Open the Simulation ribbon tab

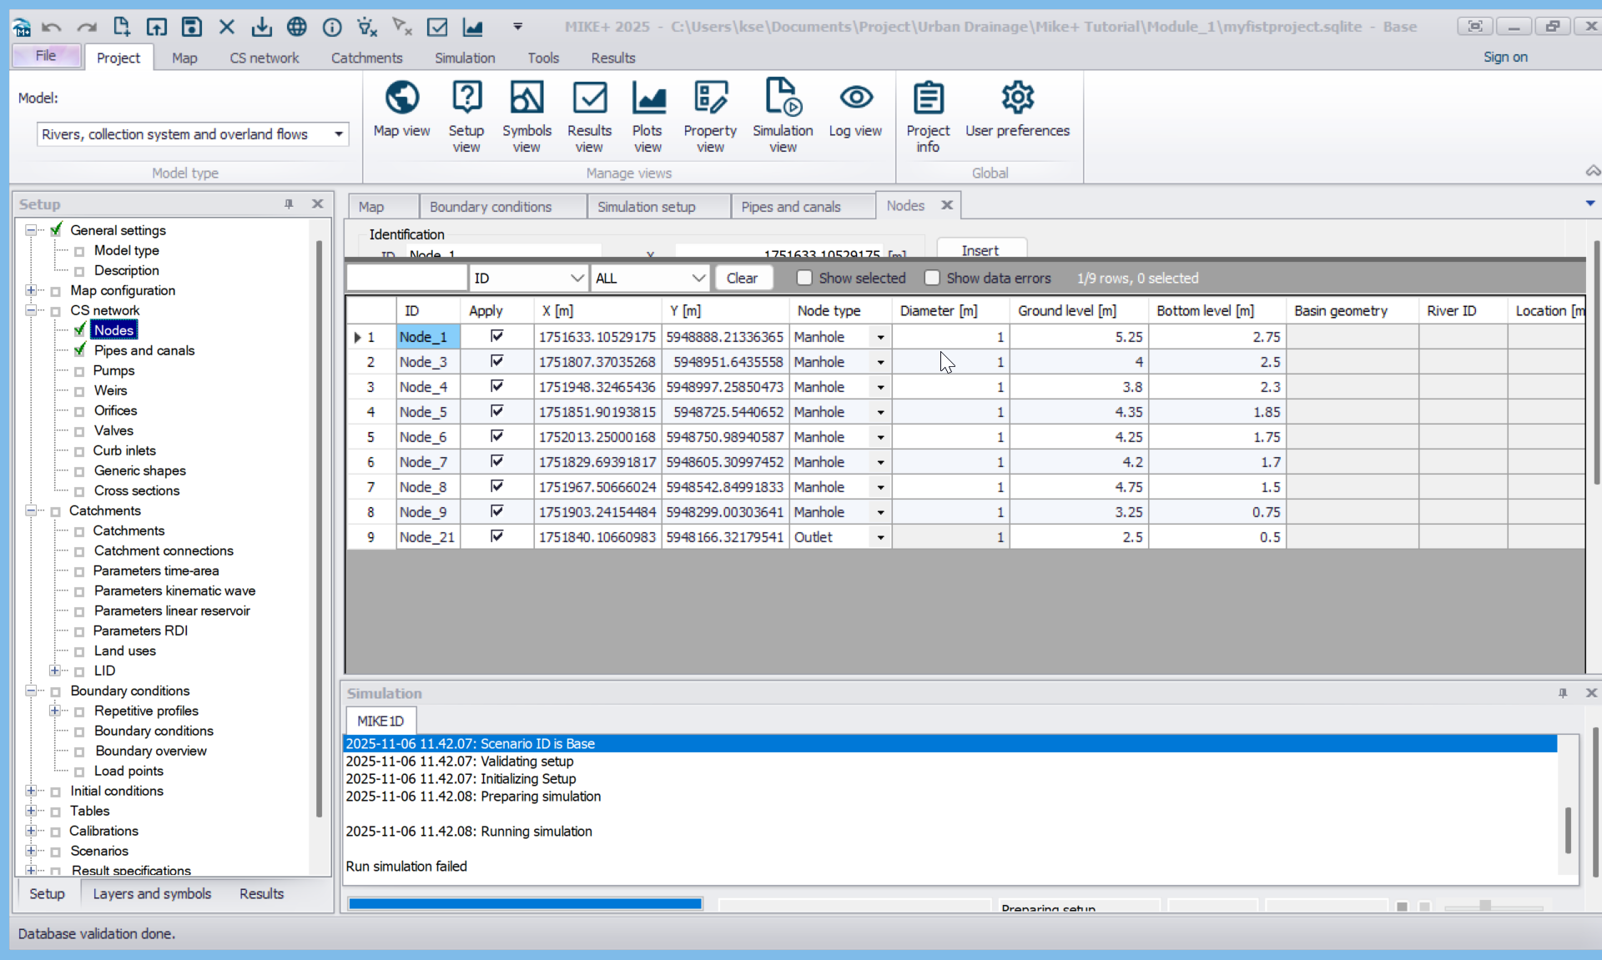click(x=465, y=58)
